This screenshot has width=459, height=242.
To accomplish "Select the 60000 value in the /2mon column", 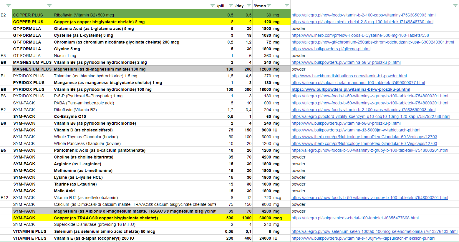I will pyautogui.click(x=262, y=218).
